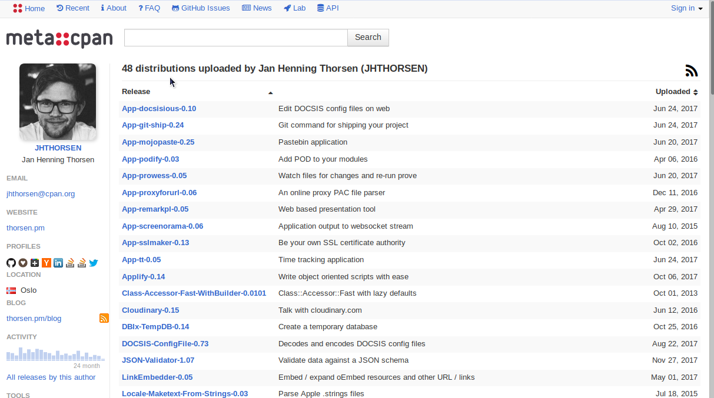This screenshot has height=398, width=714.
Task: Sort the table by Uploaded date
Action: (676, 92)
